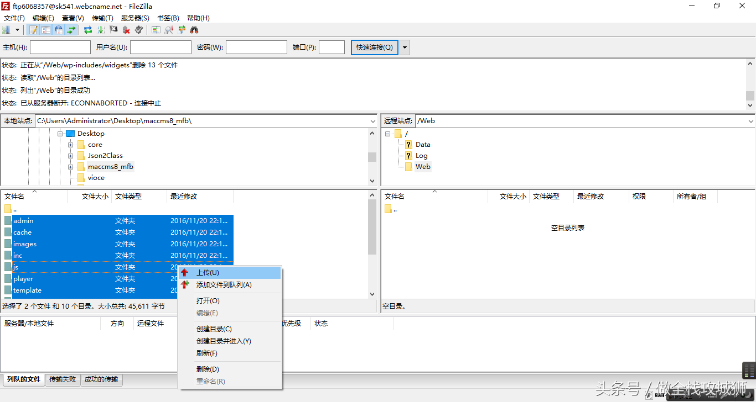Choose 添加文件到队列(A) from context menu
Image resolution: width=756 pixels, height=402 pixels.
pyautogui.click(x=230, y=285)
